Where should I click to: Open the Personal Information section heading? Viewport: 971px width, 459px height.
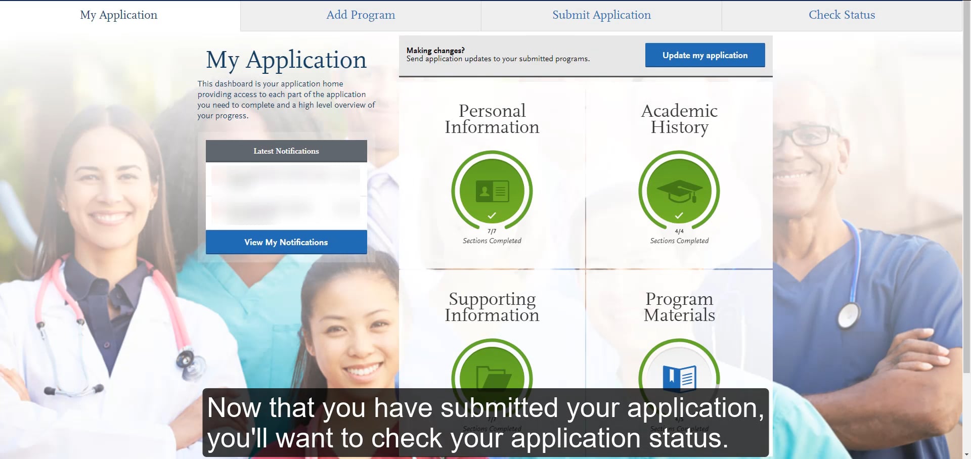click(492, 119)
